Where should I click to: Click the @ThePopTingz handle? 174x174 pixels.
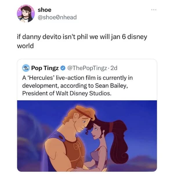(x=87, y=68)
